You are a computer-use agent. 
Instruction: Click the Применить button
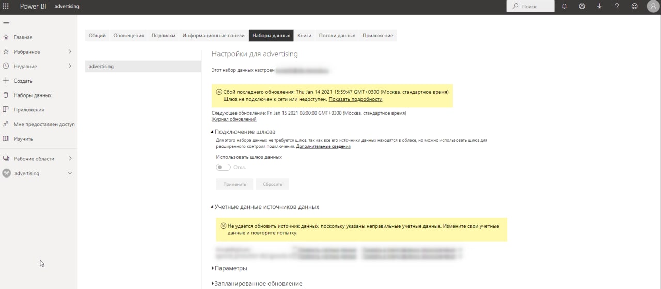pos(234,184)
